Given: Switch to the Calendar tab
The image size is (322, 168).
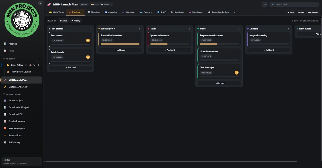Looking at the screenshot, I should (x=111, y=12).
